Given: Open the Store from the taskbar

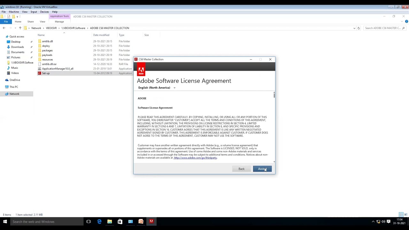Looking at the screenshot, I should 120,222.
